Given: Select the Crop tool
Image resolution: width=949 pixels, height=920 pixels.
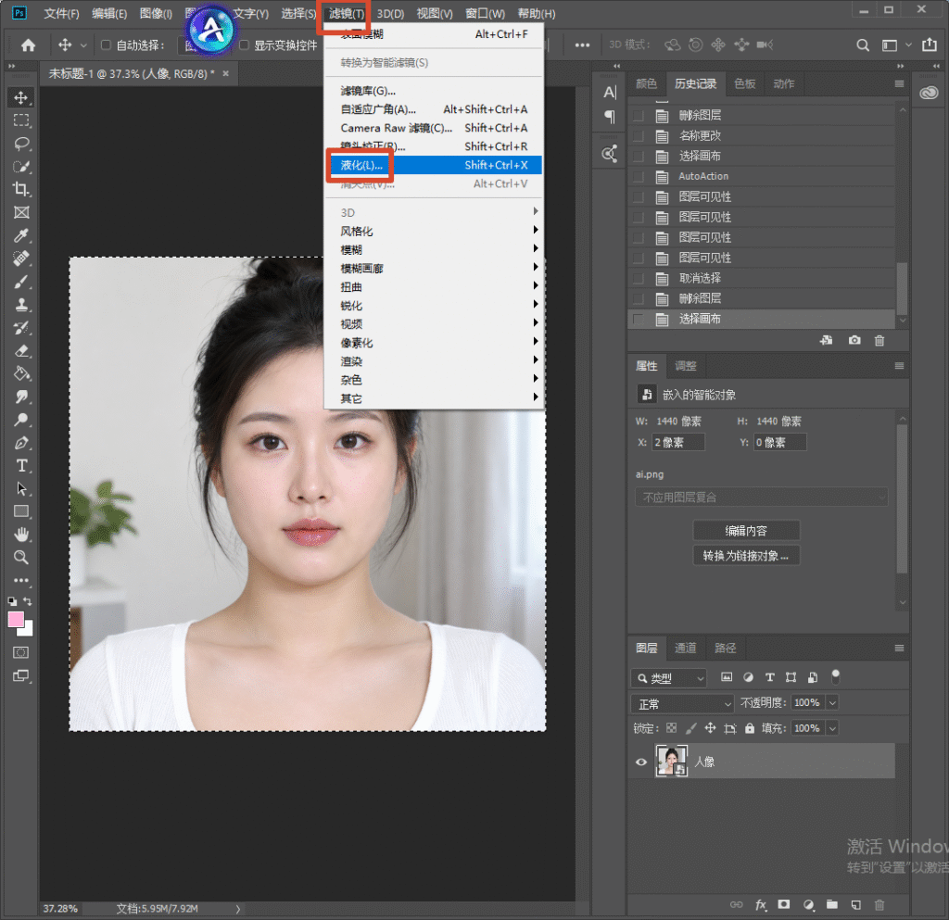Looking at the screenshot, I should point(21,189).
